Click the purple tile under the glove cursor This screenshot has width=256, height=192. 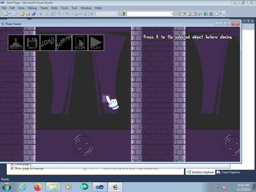click(106, 98)
